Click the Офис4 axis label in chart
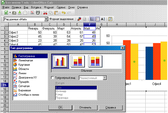 (156, 84)
